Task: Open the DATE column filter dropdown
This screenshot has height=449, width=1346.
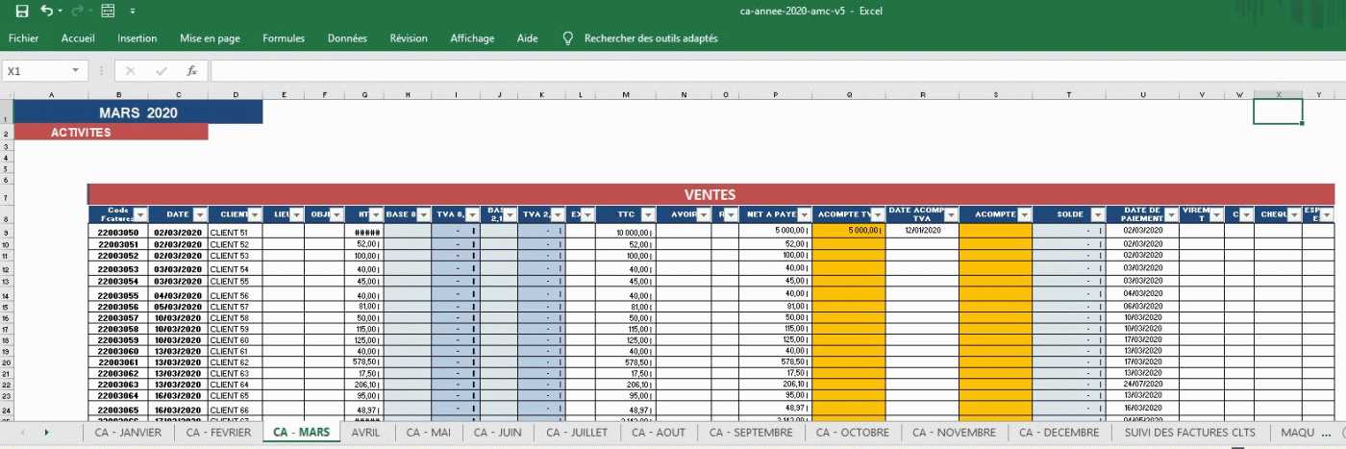Action: tap(200, 214)
